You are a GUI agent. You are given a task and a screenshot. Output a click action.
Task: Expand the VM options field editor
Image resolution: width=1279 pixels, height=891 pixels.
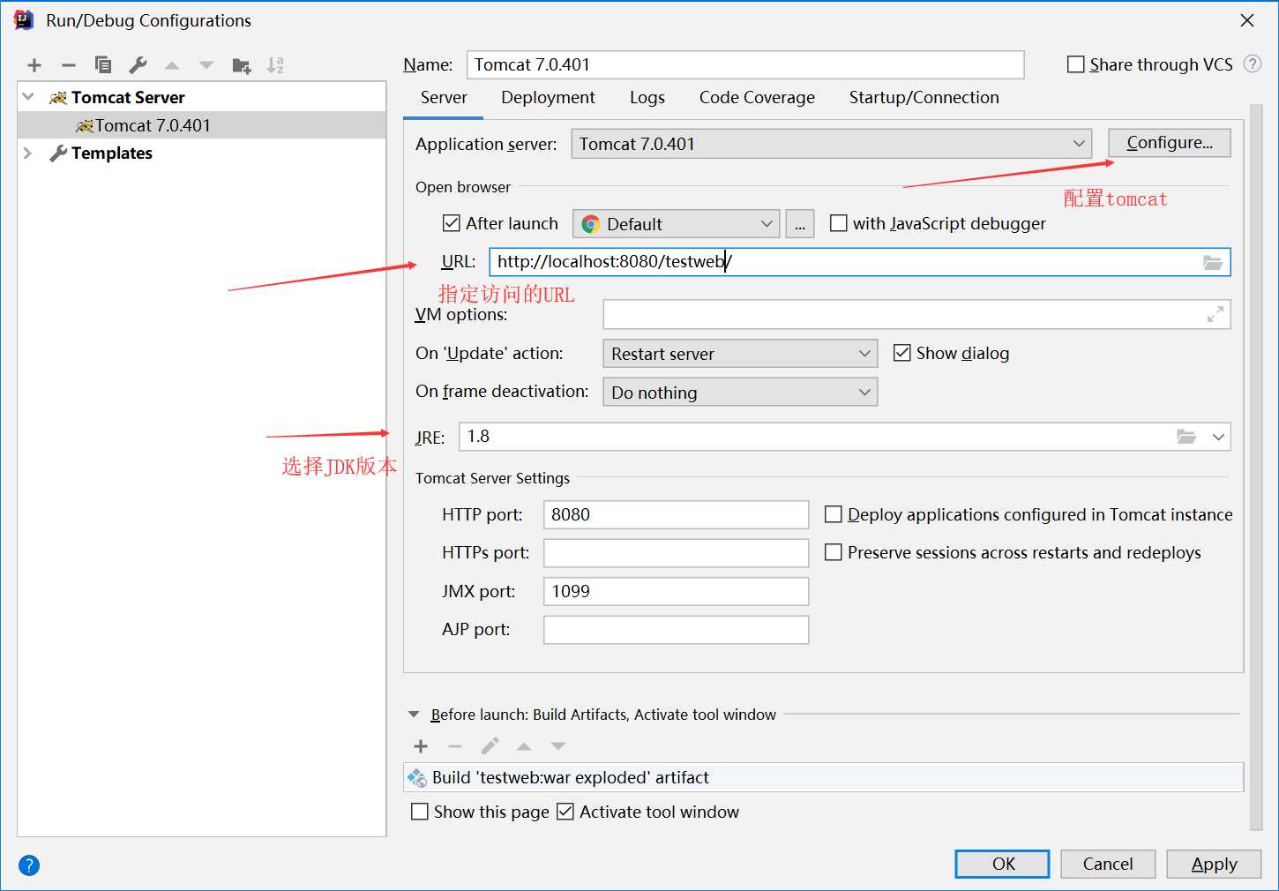pos(1215,314)
